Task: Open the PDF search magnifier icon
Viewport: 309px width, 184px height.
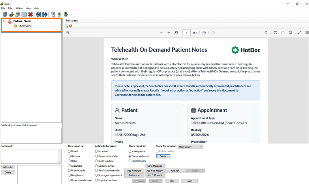Action: tap(266, 33)
